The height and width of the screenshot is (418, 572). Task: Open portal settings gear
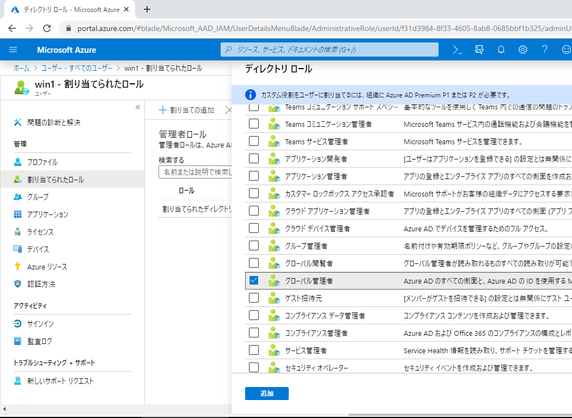(523, 50)
